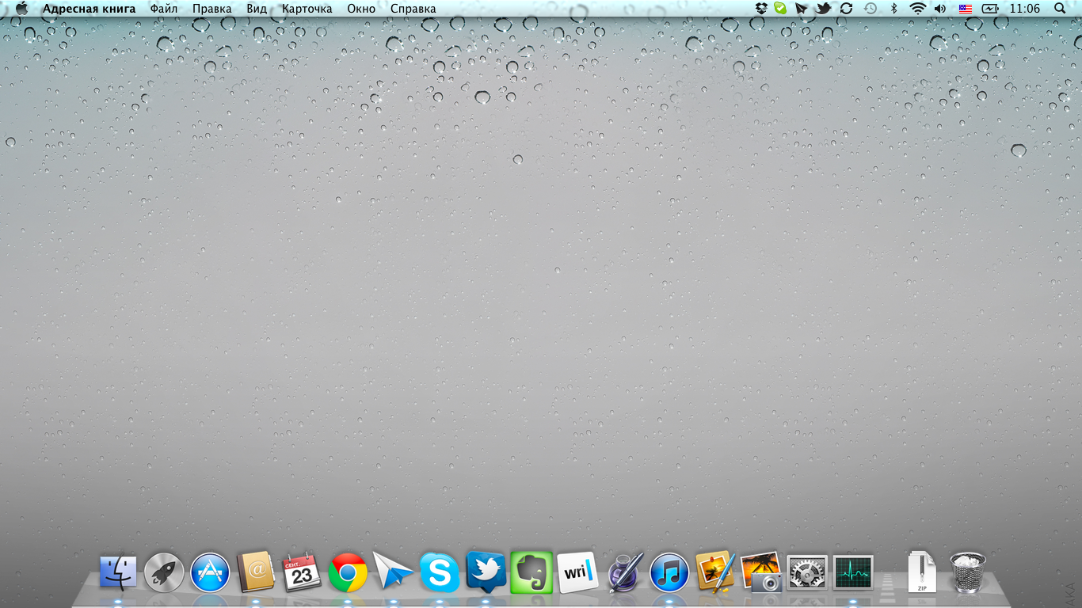Open the US flag input source menu
The width and height of the screenshot is (1082, 608).
click(966, 9)
